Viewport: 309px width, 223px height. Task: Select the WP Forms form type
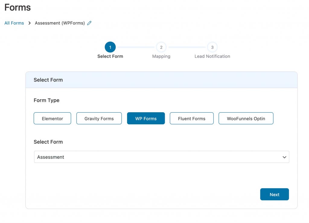[x=146, y=118]
